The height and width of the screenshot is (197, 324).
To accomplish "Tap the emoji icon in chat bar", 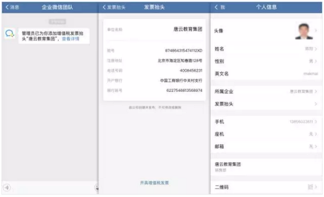I will pyautogui.click(x=97, y=187).
